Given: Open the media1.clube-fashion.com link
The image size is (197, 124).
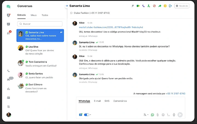Looking at the screenshot, I should click(x=111, y=27).
